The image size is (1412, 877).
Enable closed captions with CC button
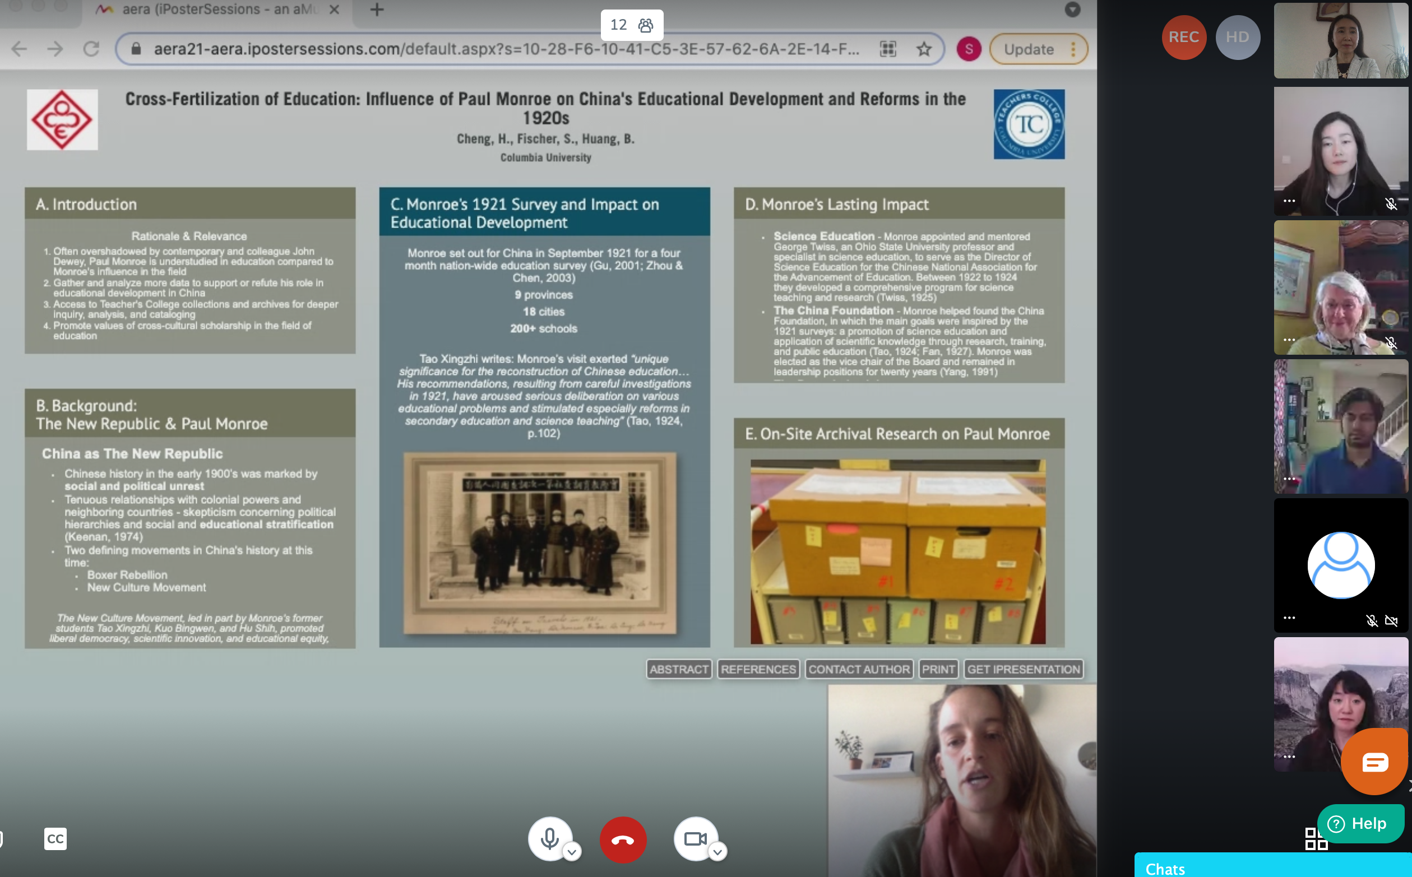point(55,839)
